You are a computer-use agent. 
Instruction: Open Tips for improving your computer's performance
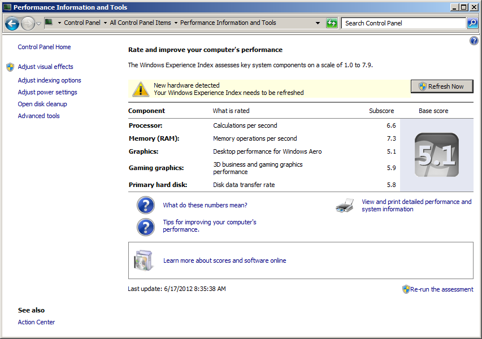(210, 226)
